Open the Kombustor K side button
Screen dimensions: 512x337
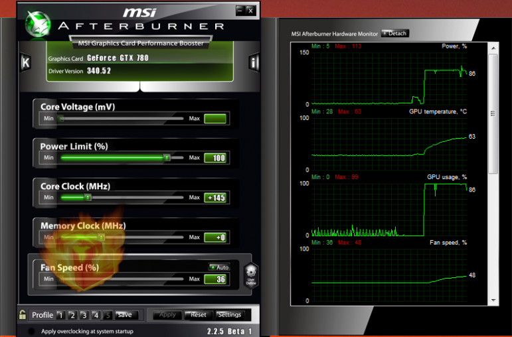tap(25, 62)
